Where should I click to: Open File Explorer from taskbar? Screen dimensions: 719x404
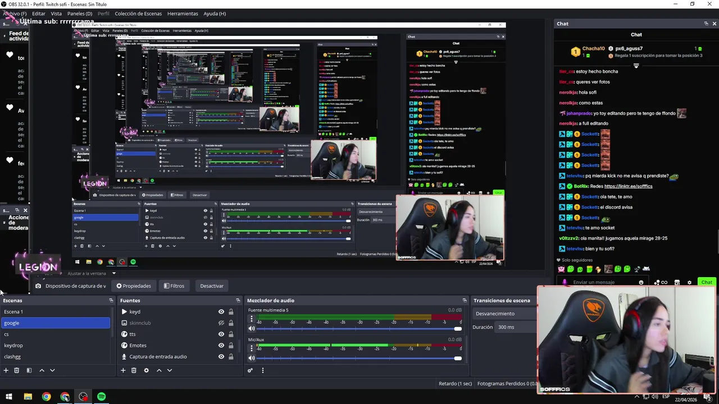tap(28, 397)
